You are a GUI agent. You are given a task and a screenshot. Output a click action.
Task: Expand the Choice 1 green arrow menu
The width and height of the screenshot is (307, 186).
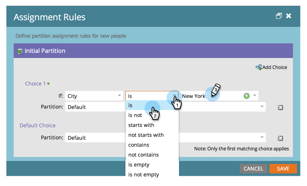[49, 84]
